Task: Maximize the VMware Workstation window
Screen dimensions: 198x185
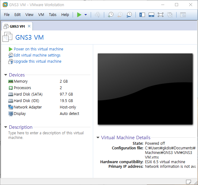Action: tap(177, 5)
